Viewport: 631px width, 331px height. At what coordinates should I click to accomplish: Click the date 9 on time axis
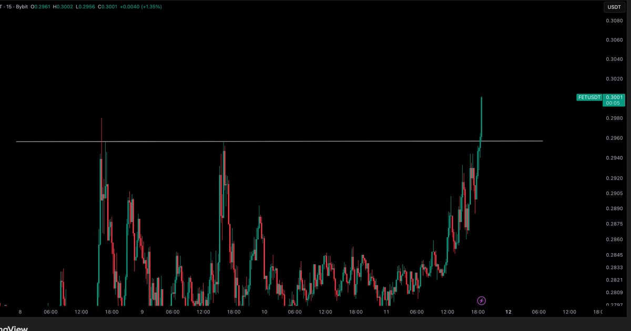143,312
